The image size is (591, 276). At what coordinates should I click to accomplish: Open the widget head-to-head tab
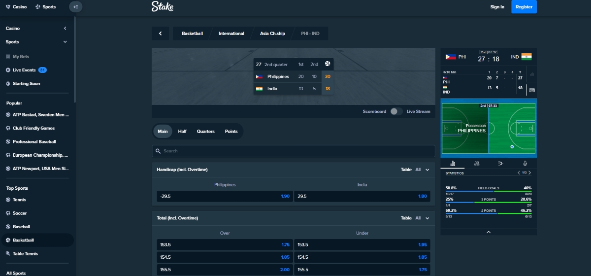[x=477, y=163]
